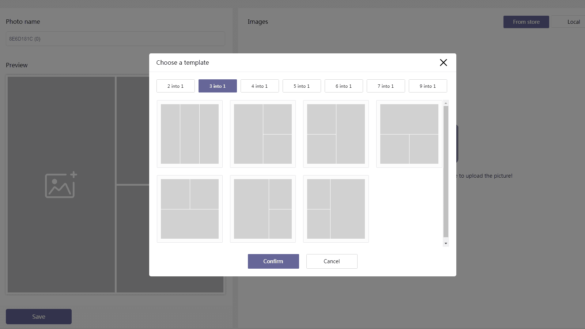Open the 2 into 1 template category
585x329 pixels.
(x=175, y=86)
